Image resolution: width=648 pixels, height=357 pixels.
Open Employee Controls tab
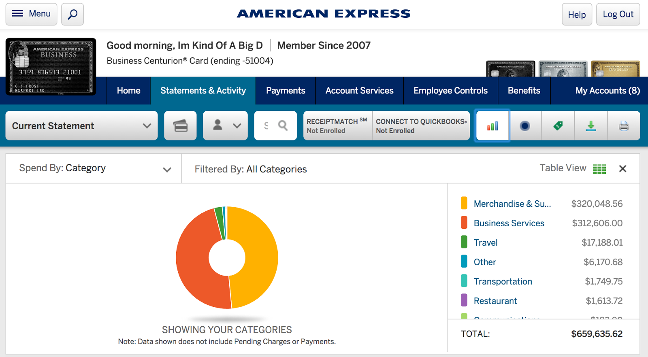click(450, 91)
